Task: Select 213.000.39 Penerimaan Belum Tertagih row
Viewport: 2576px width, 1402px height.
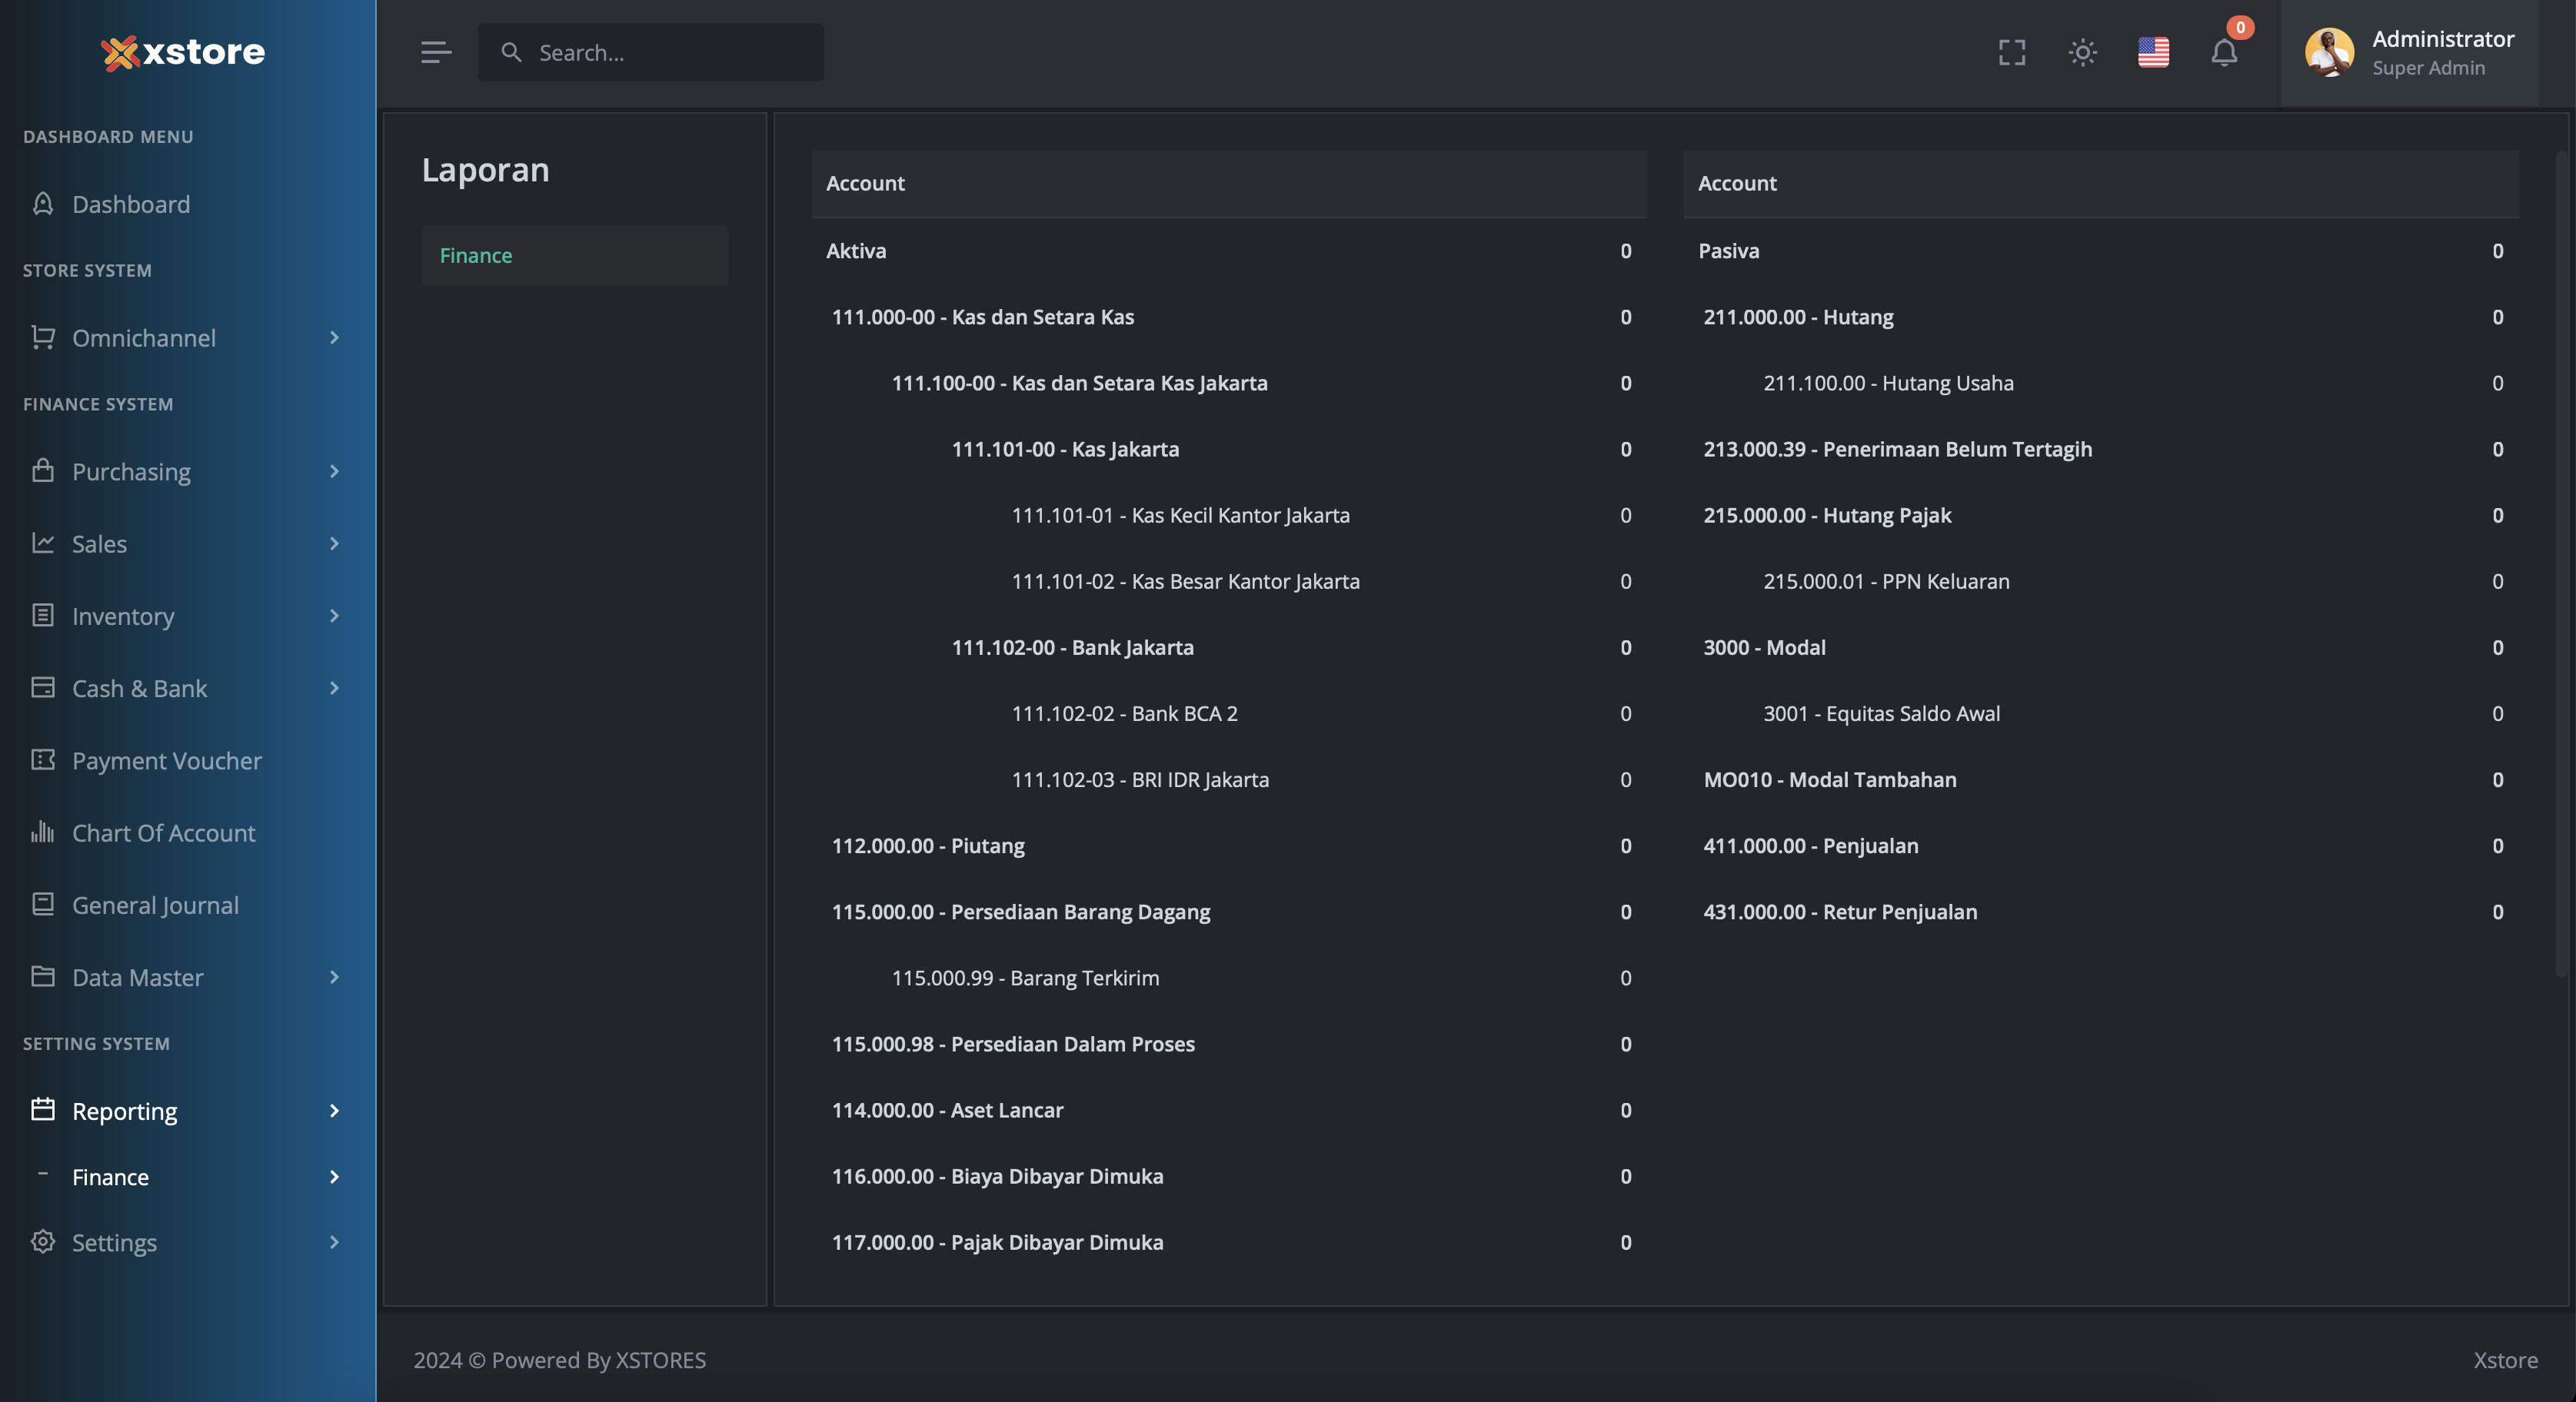Action: [2101, 450]
